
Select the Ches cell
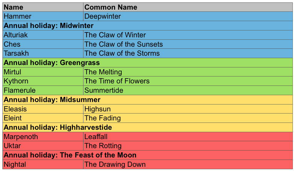tap(43, 44)
